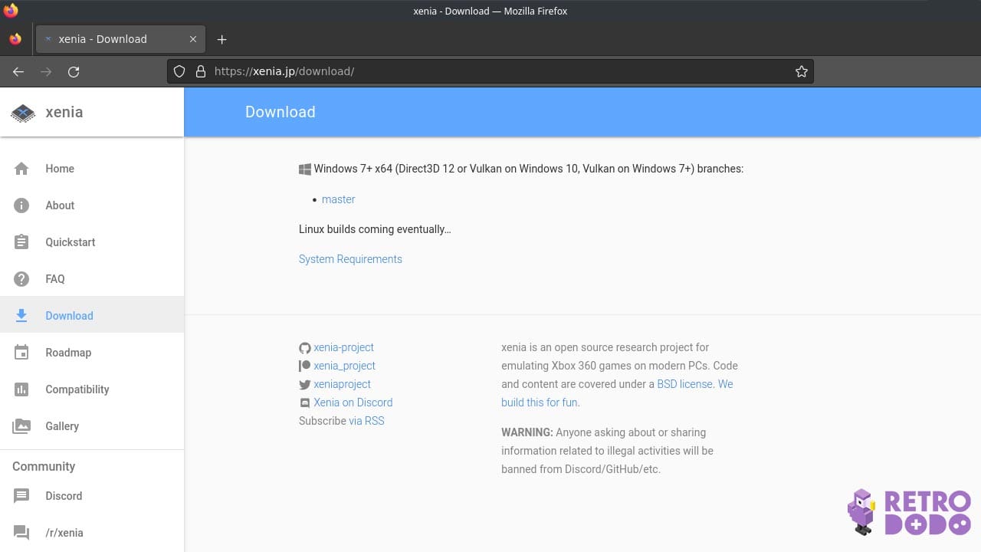Open the System Requirements link

pyautogui.click(x=350, y=259)
